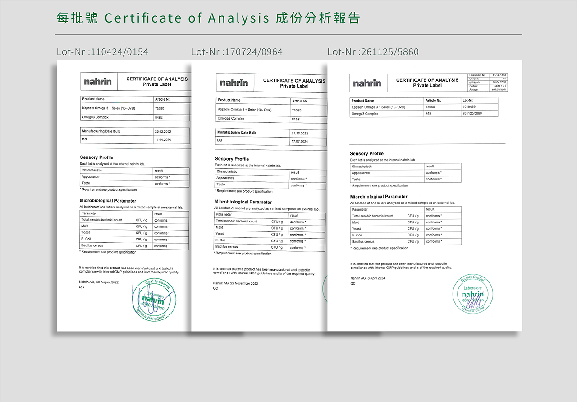Click manufacturing date '21.10.2022' in second certificate
577x402 pixels.
[x=300, y=134]
